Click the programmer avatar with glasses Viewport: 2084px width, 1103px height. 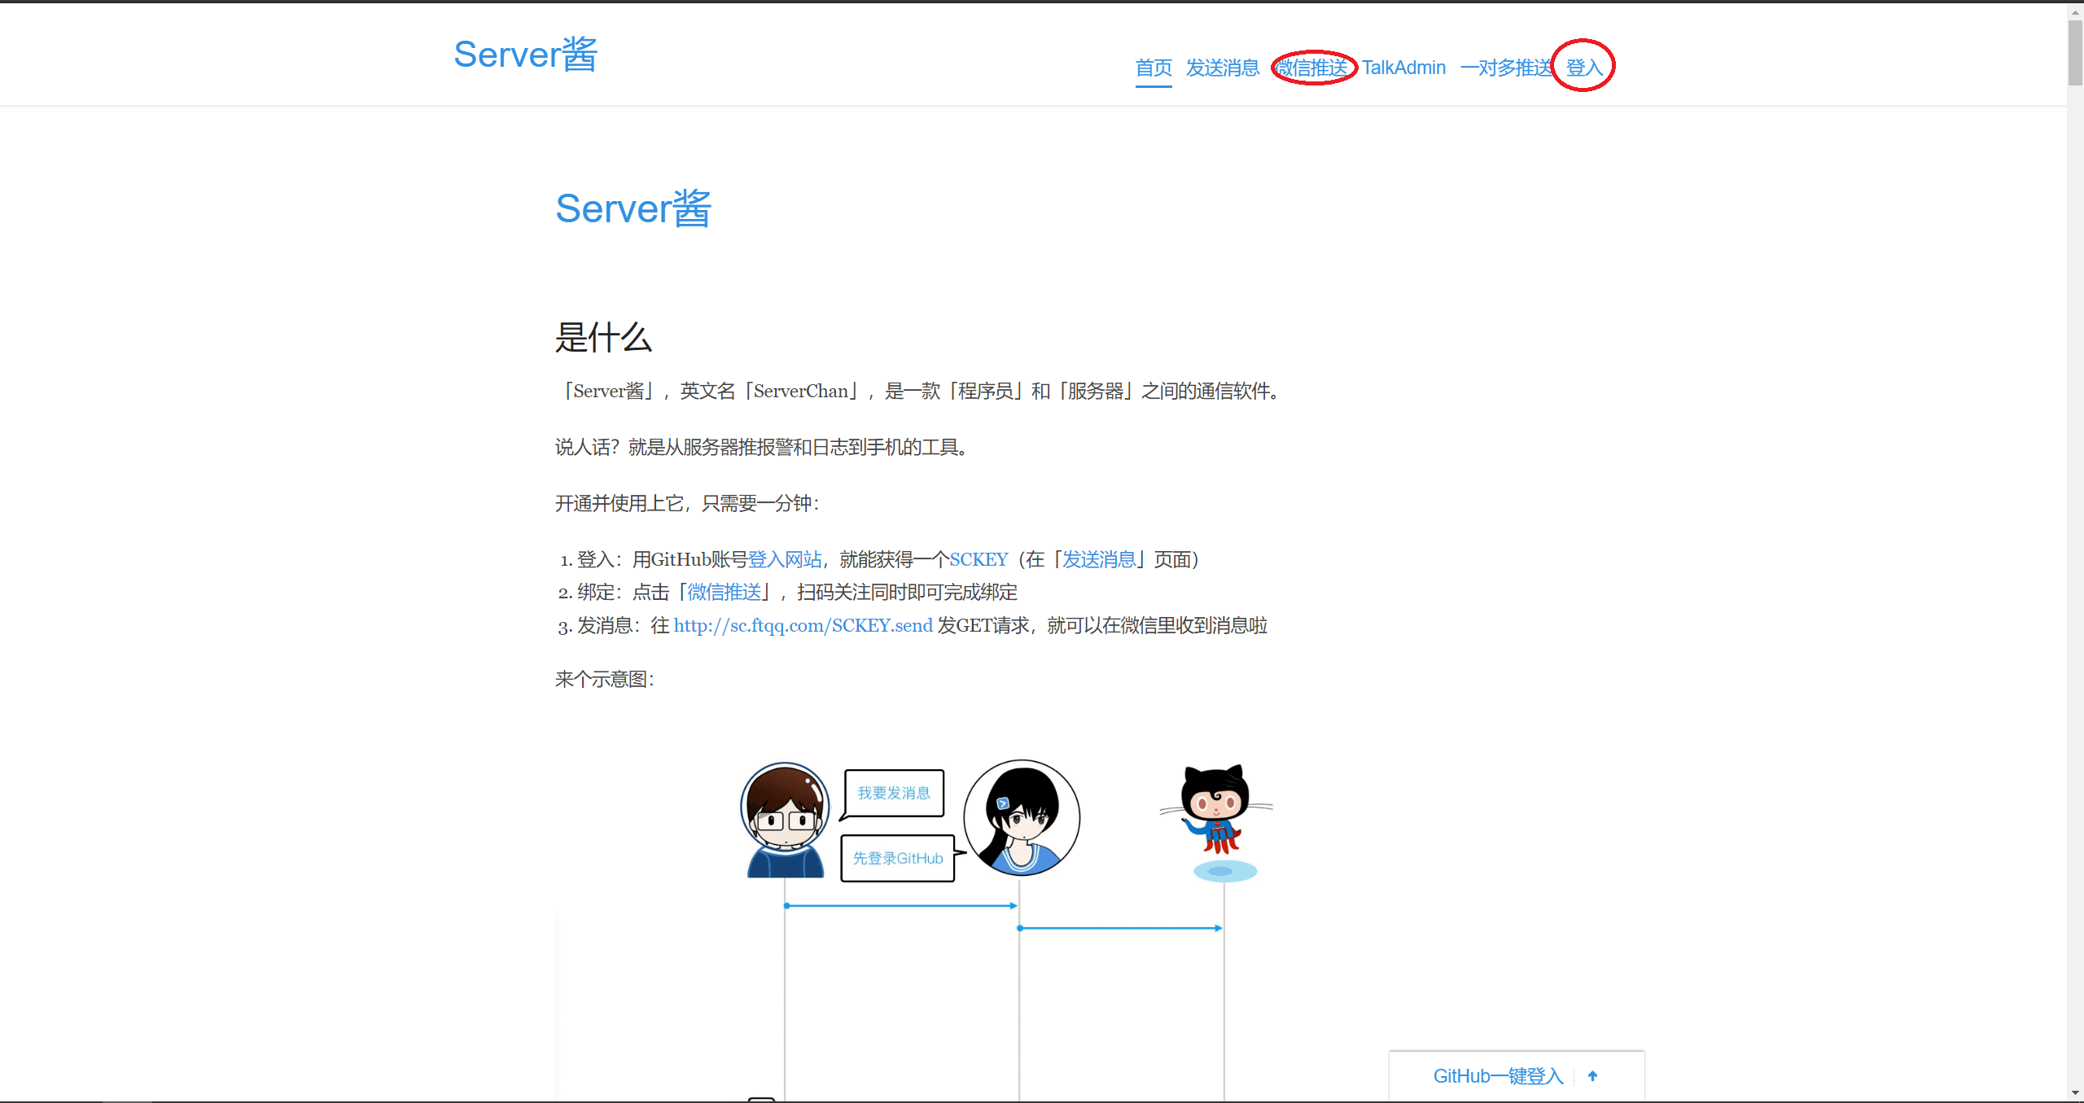785,820
